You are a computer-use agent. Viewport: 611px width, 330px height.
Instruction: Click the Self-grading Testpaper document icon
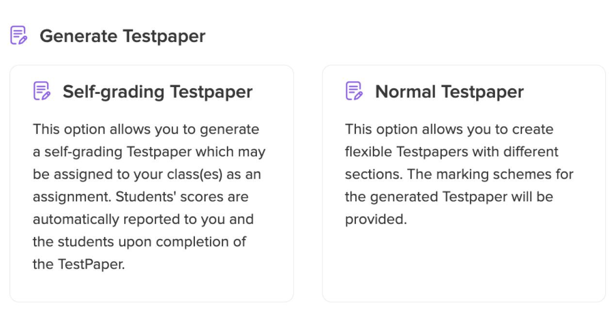coord(42,91)
